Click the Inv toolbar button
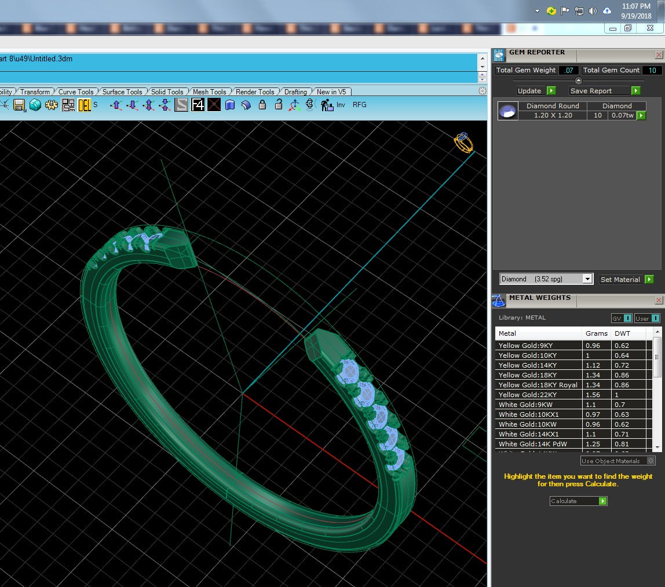The image size is (665, 587). (x=341, y=105)
